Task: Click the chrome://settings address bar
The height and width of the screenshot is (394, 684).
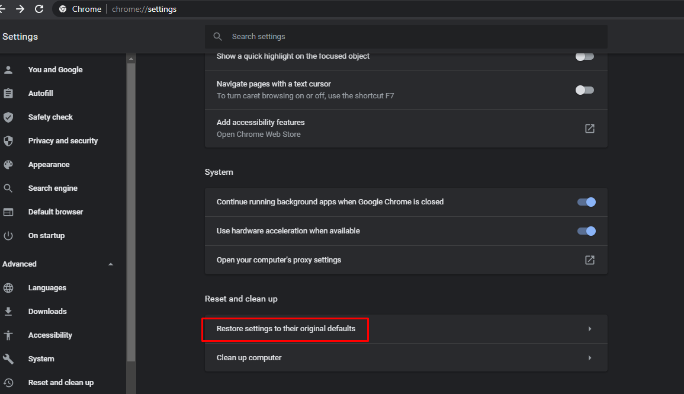Action: click(x=144, y=9)
